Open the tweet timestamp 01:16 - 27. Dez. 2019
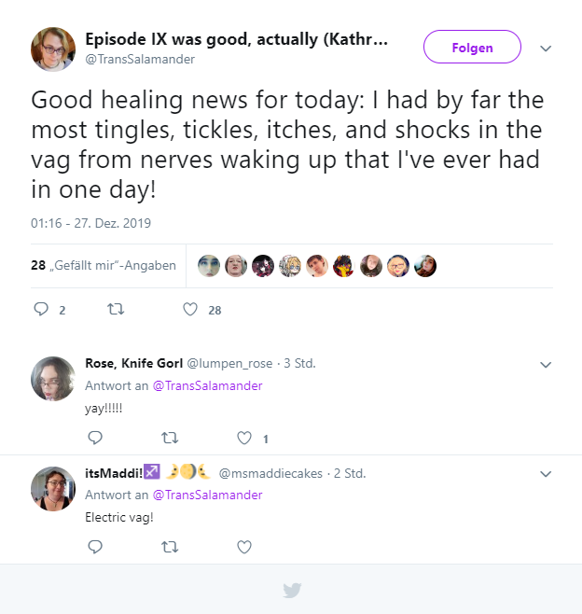 click(x=90, y=223)
